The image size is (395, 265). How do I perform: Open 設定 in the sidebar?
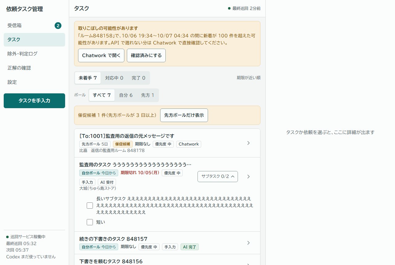coord(34,82)
